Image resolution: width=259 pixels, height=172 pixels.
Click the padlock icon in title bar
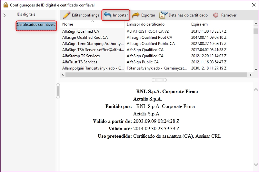point(5,5)
